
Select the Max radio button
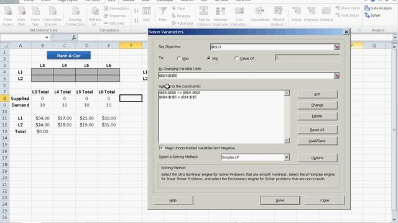coord(179,58)
